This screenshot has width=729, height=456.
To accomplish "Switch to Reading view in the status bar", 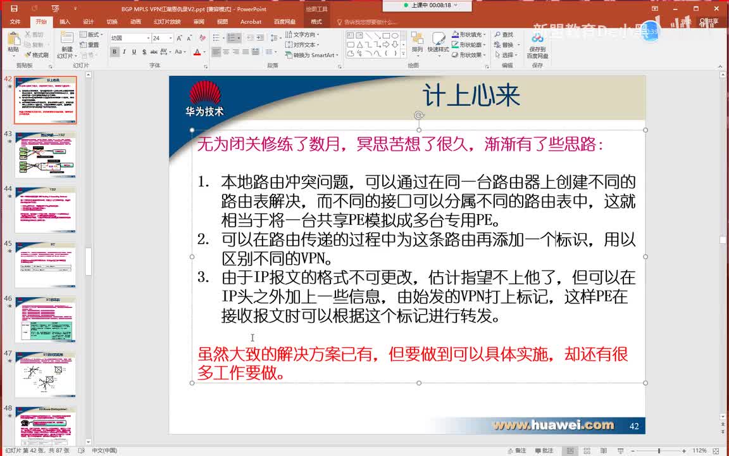I will (603, 450).
